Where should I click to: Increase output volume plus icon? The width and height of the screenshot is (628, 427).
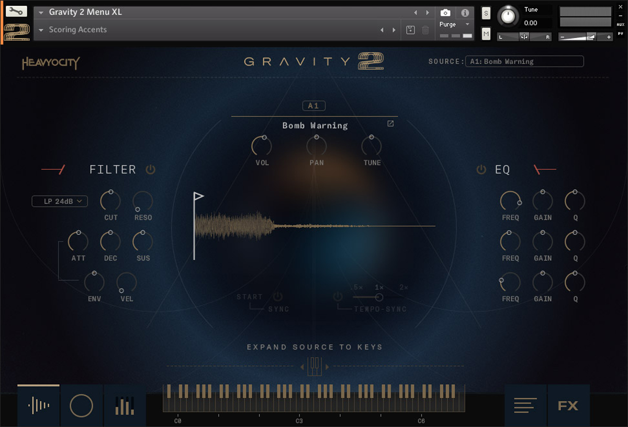[609, 37]
